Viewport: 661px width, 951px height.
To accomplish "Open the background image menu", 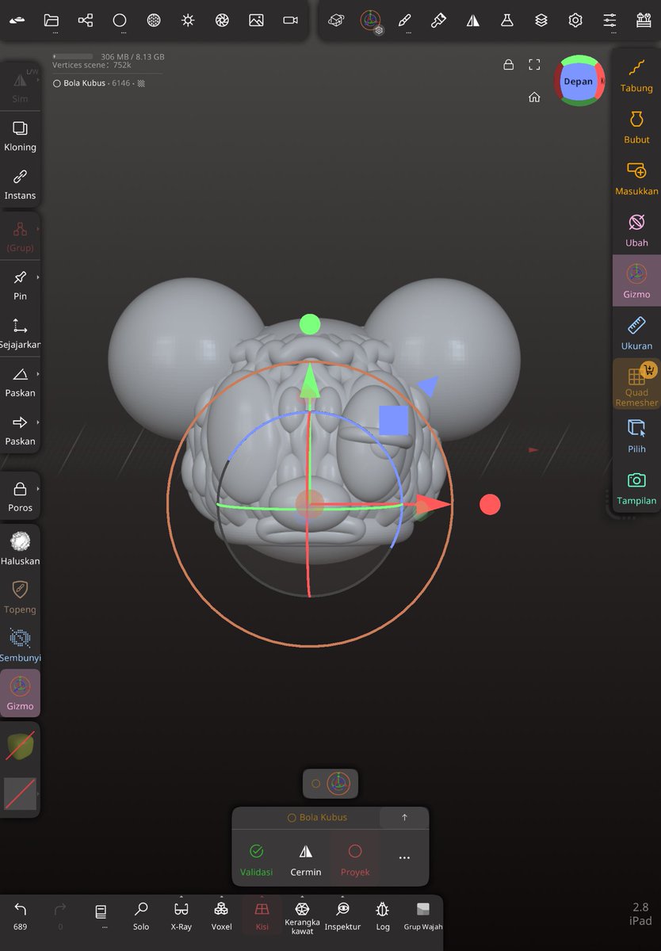I will pos(256,21).
